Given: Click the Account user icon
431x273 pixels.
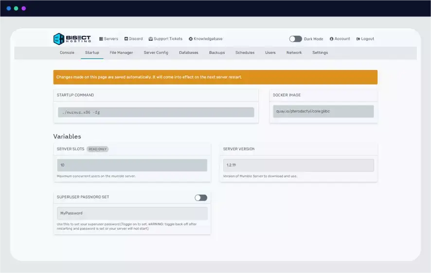Looking at the screenshot, I should [331, 39].
